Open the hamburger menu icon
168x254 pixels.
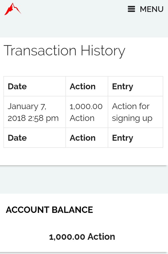point(131,9)
